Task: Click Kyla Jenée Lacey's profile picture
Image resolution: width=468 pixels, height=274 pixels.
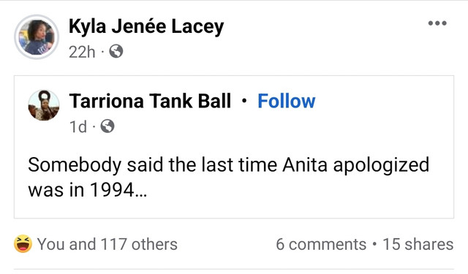Action: 37,37
